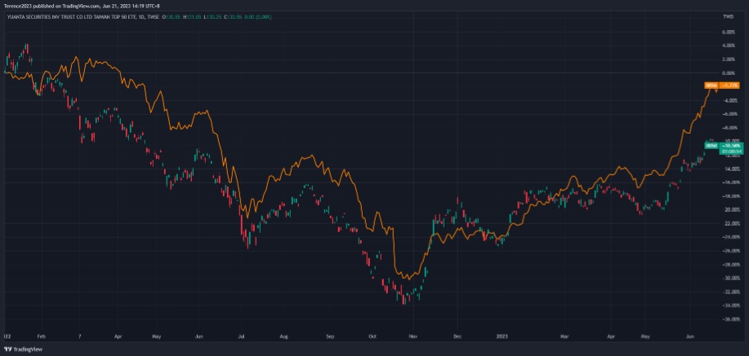Image resolution: width=749 pixels, height=356 pixels.
Task: Click the 2.00% price scale label
Action: pos(728,59)
